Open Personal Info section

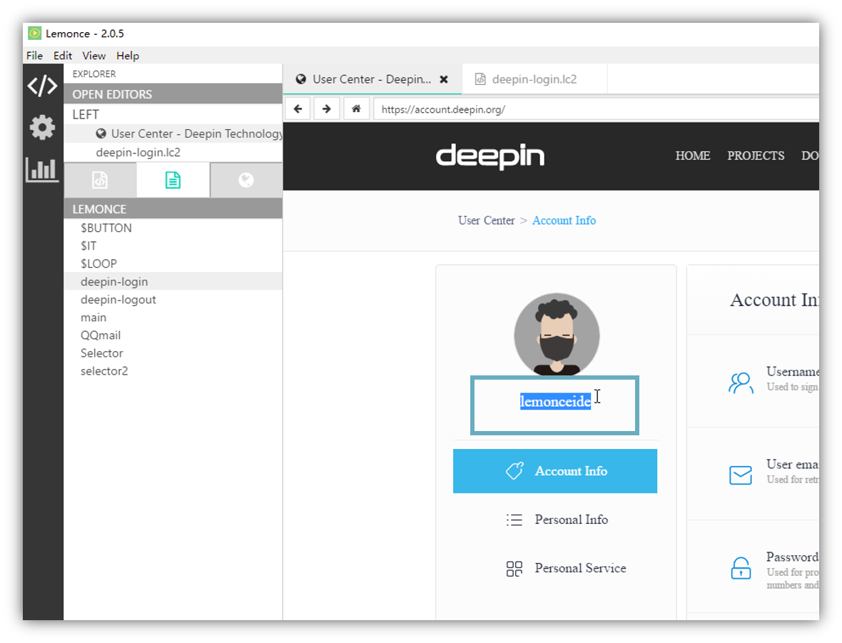[571, 520]
